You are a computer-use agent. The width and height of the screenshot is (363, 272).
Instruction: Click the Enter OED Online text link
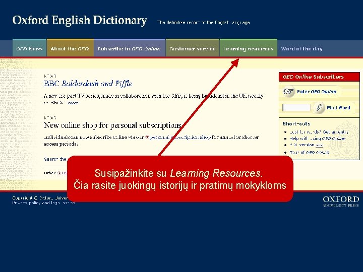317,92
